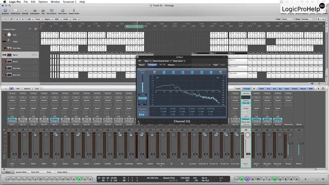Open the Edit menu in the menu bar

pyautogui.click(x=33, y=2)
